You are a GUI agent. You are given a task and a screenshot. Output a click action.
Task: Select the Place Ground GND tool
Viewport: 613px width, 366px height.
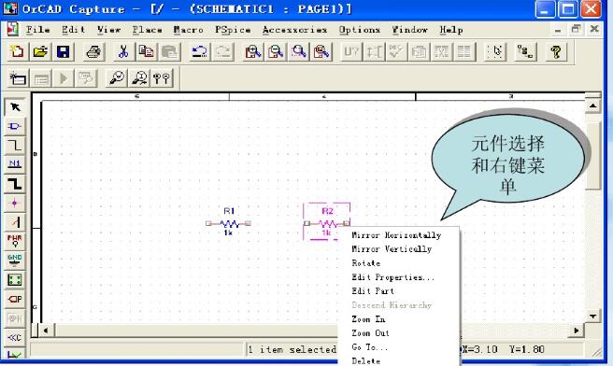click(x=15, y=260)
